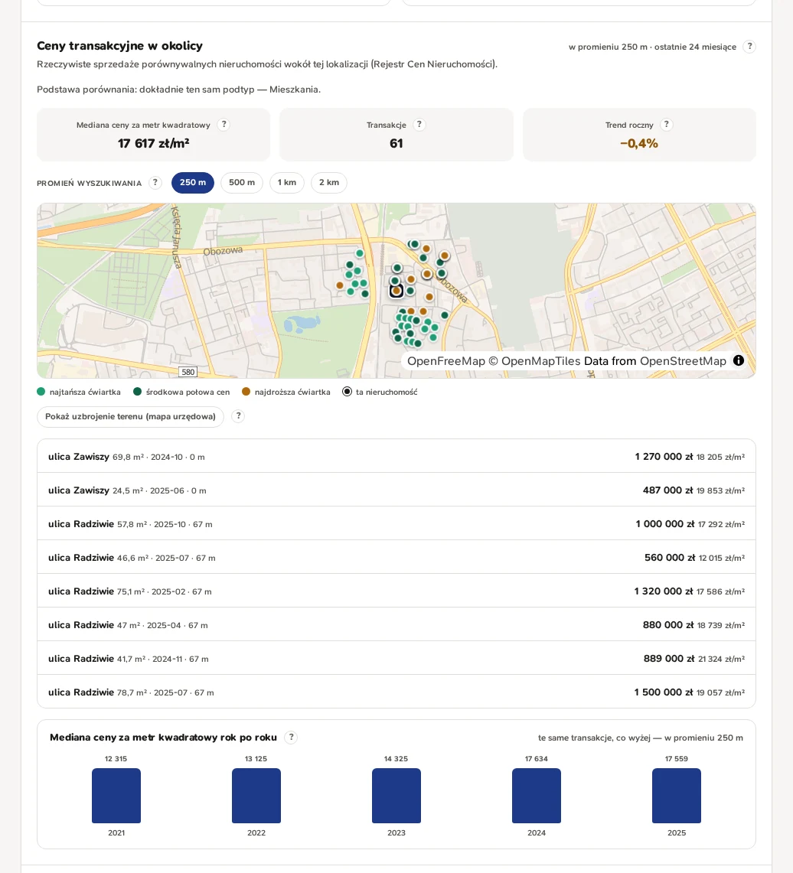Click the 'środkowa połowa cen' legend entry
The image size is (793, 873).
pyautogui.click(x=181, y=392)
